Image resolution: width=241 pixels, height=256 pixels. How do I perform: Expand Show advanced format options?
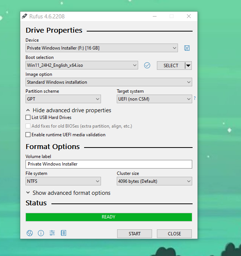pos(68,193)
